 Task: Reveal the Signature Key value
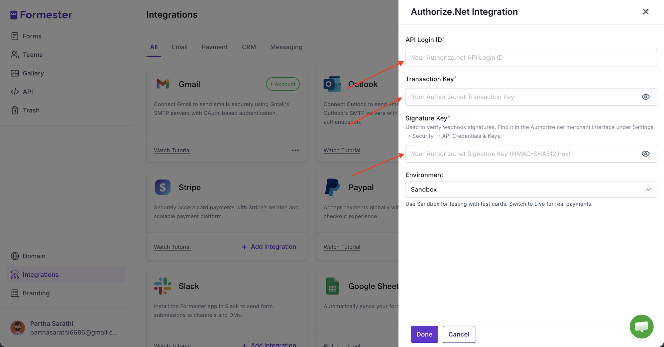pos(645,154)
